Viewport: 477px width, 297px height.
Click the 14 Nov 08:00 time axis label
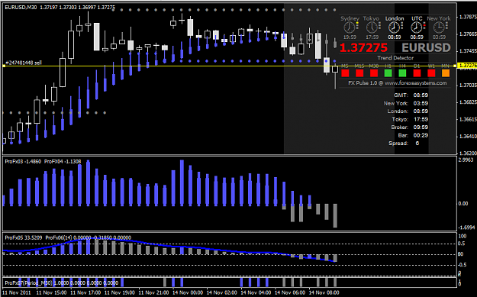pos(324,292)
